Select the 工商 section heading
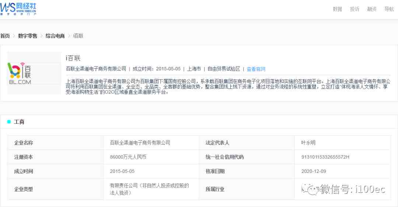Image resolution: width=398 pixels, height=207 pixels. point(19,122)
